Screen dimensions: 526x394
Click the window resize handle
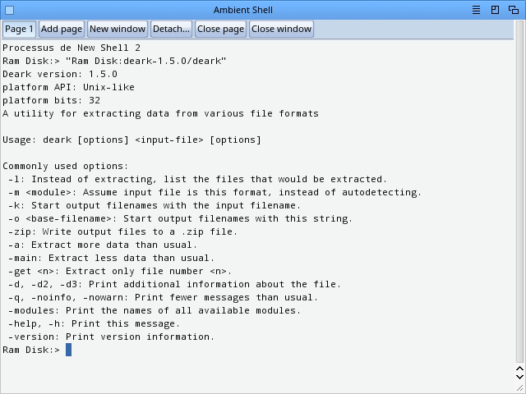(x=519, y=388)
